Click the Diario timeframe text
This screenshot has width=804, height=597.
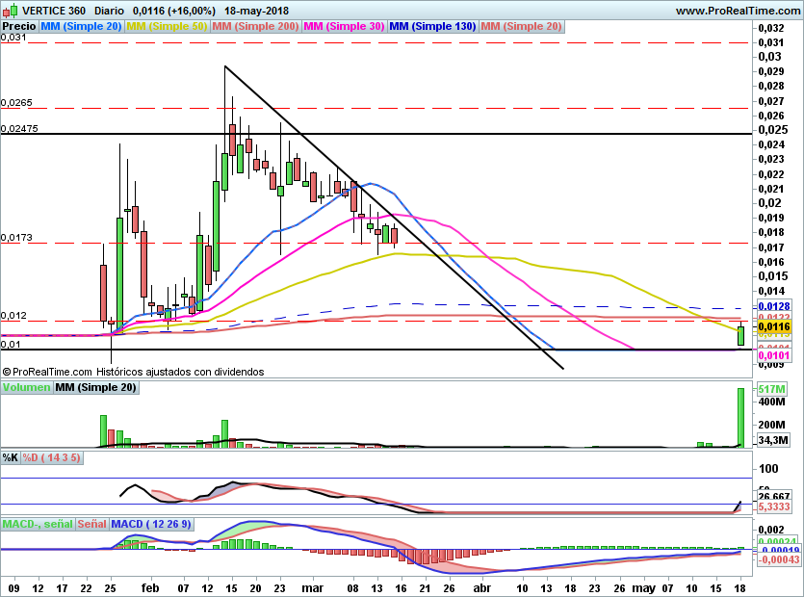[109, 11]
